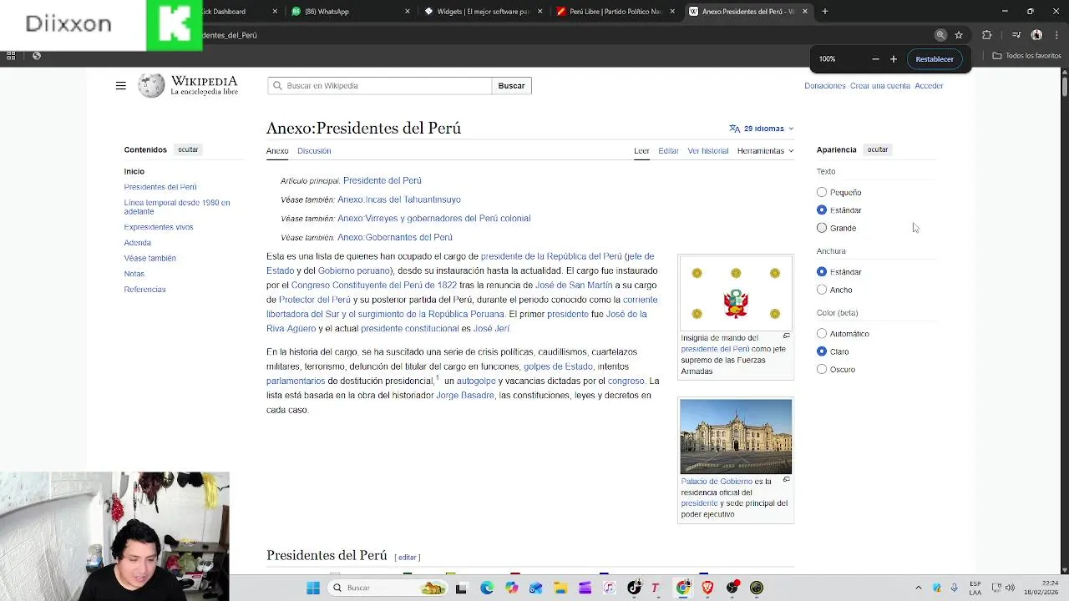Open File Explorer from the taskbar
The height and width of the screenshot is (601, 1069).
pyautogui.click(x=560, y=588)
